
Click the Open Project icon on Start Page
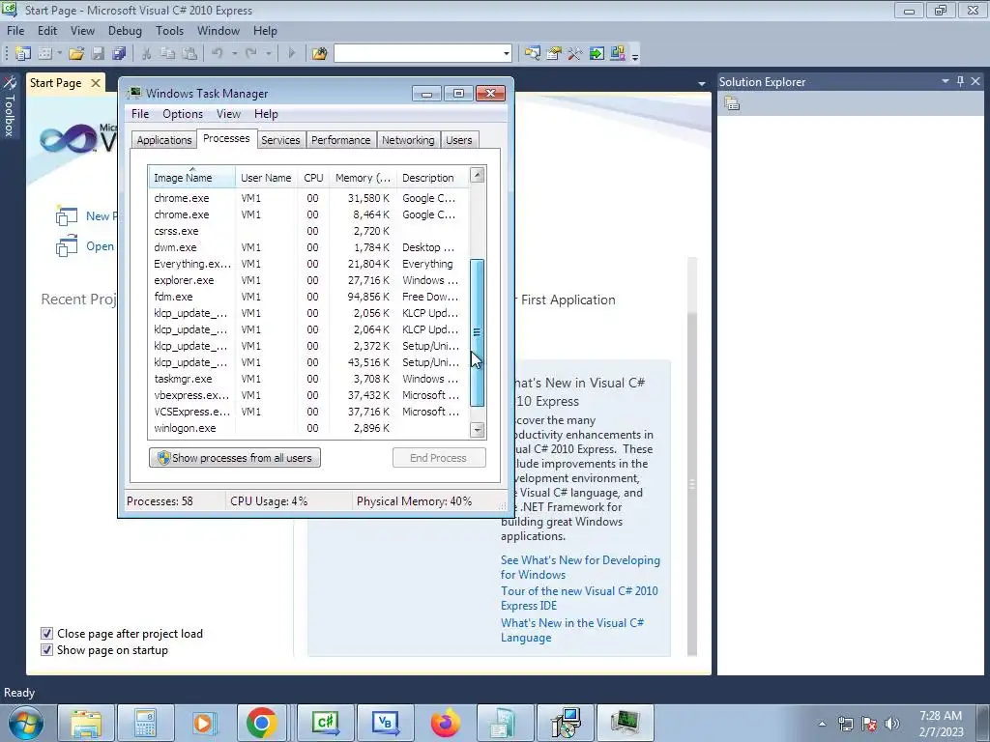67,246
